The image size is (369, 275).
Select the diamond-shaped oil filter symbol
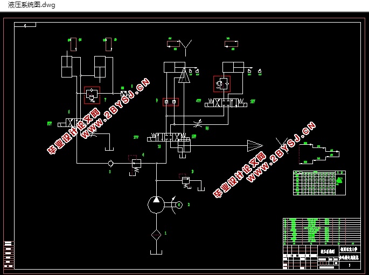[156, 235]
